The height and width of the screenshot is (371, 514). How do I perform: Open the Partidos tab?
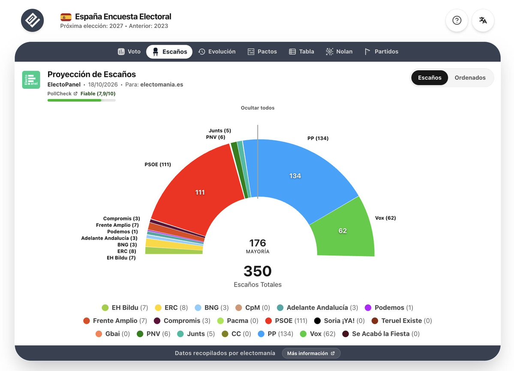[382, 51]
